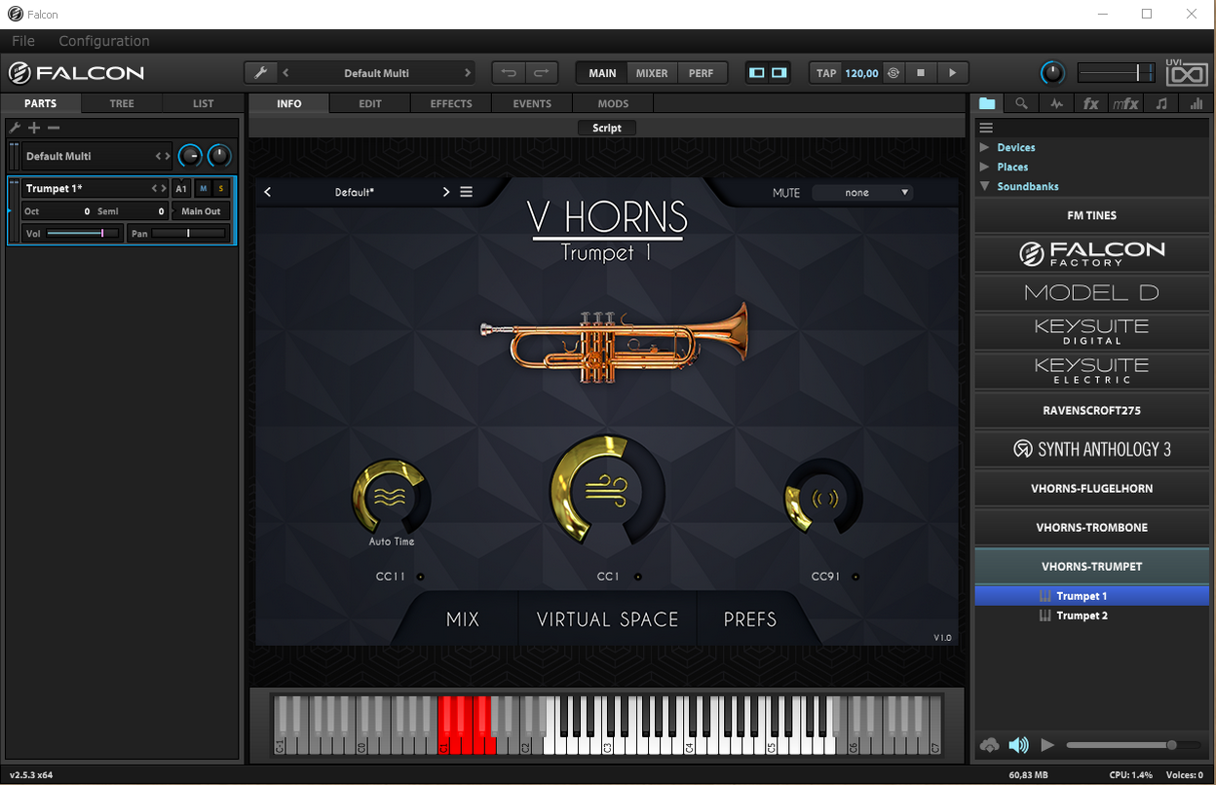This screenshot has width=1216, height=785.
Task: Open the Configuration menu
Action: 104,41
